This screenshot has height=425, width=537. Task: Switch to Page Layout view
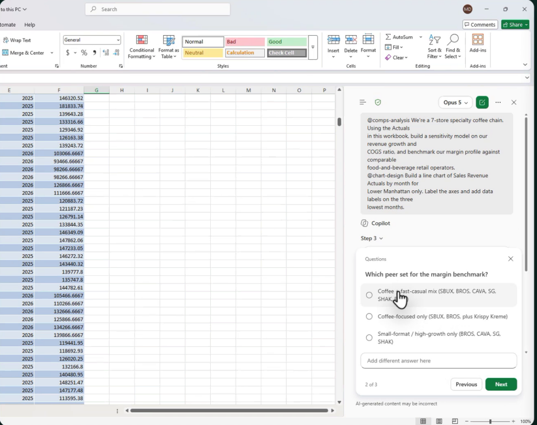pos(439,421)
